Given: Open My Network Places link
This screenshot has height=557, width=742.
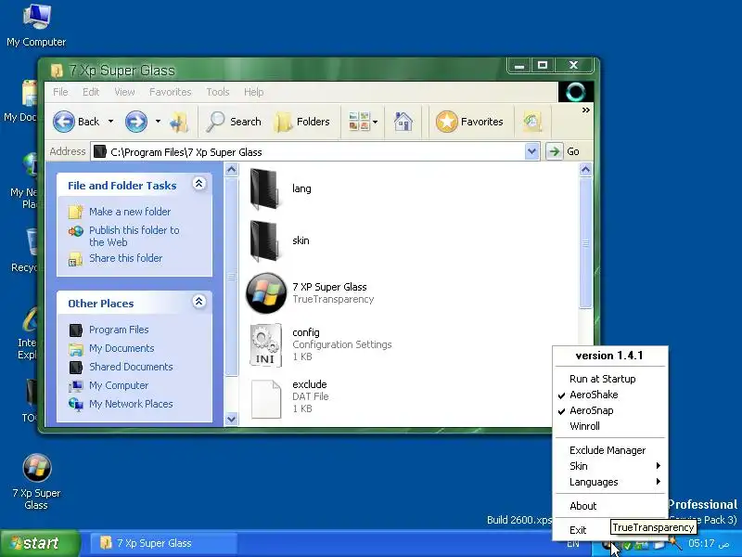Looking at the screenshot, I should pos(131,404).
